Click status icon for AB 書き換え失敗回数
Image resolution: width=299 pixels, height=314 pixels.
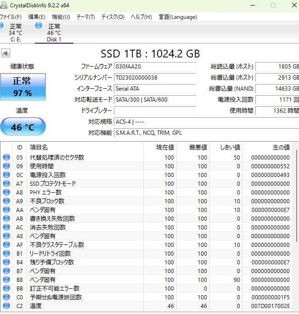pyautogui.click(x=6, y=218)
